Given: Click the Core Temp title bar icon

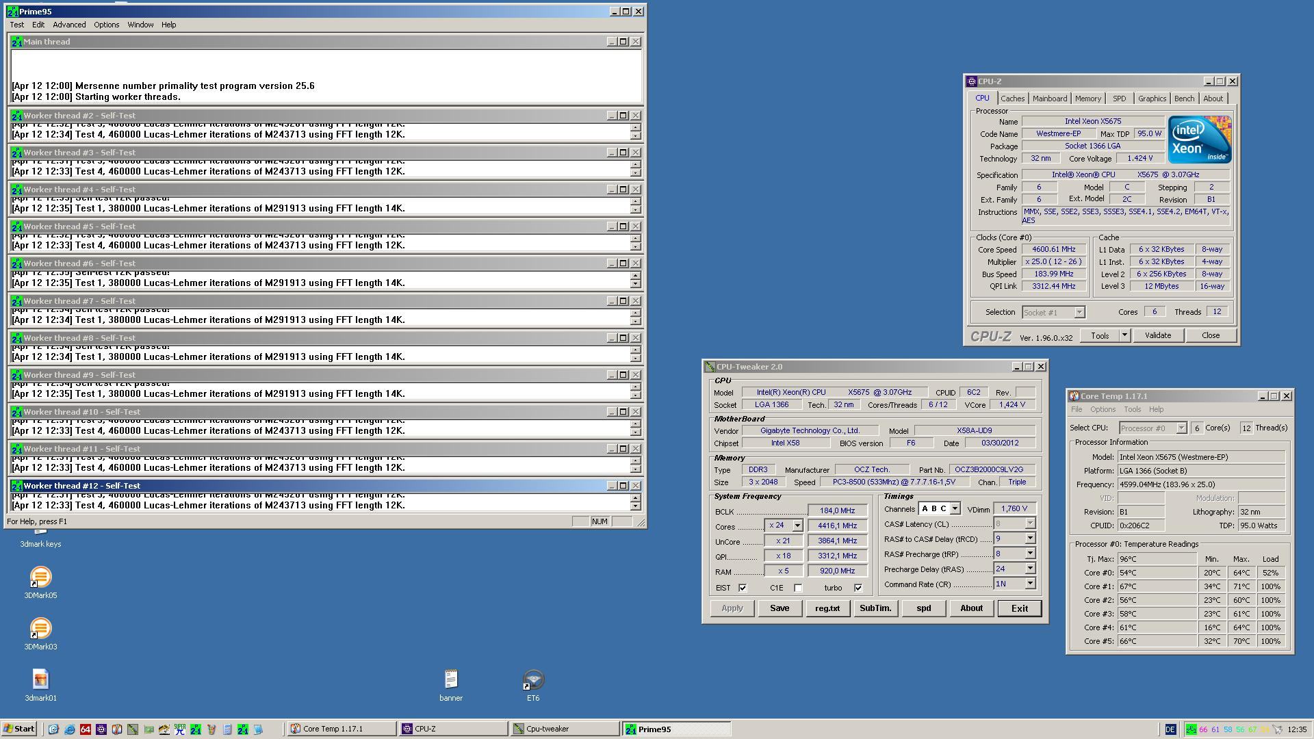Looking at the screenshot, I should pos(1074,396).
